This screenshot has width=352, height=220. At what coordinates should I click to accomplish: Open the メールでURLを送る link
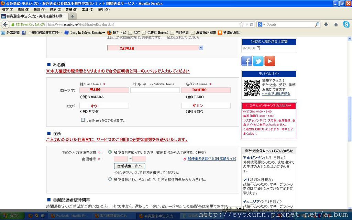276,94
